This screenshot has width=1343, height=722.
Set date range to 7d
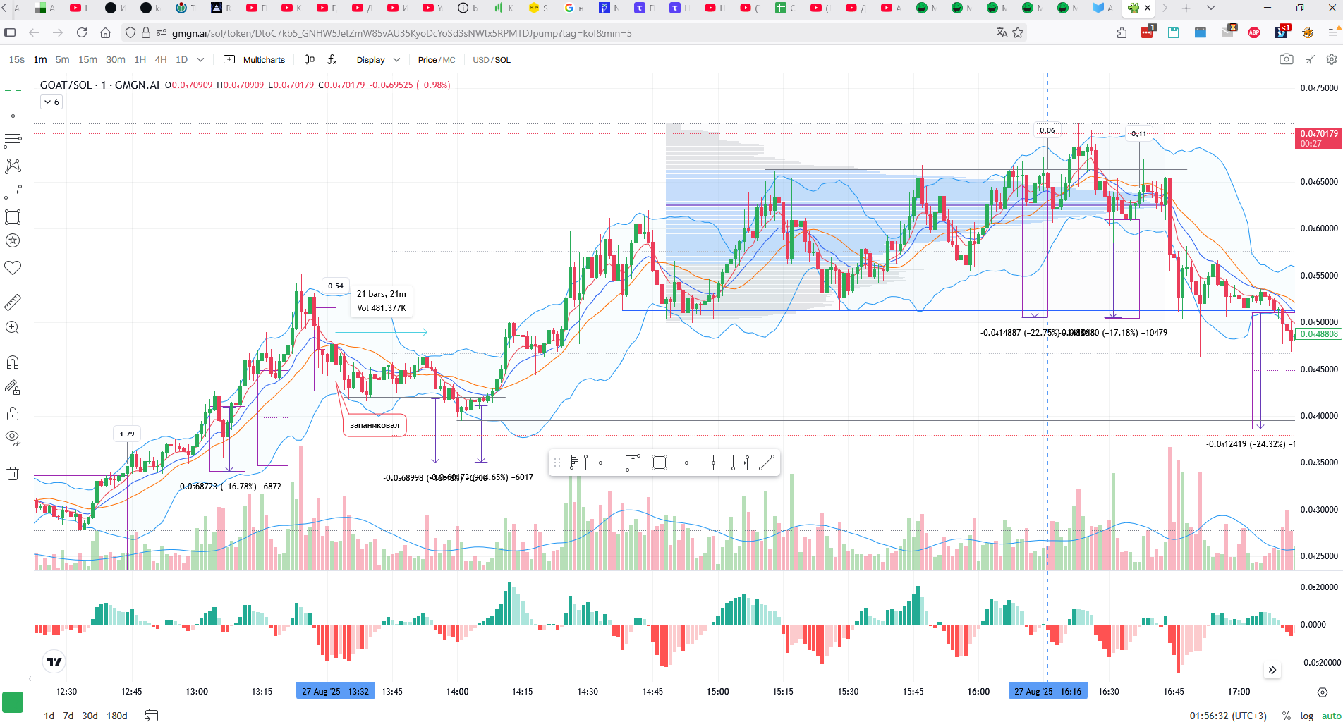(x=68, y=716)
